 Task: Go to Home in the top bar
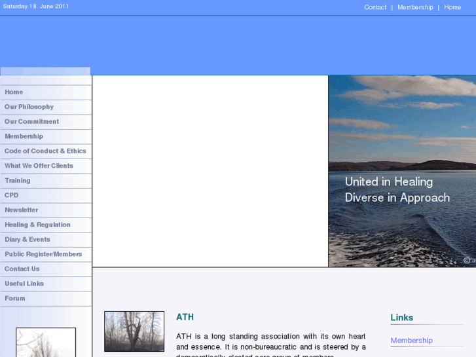point(452,7)
